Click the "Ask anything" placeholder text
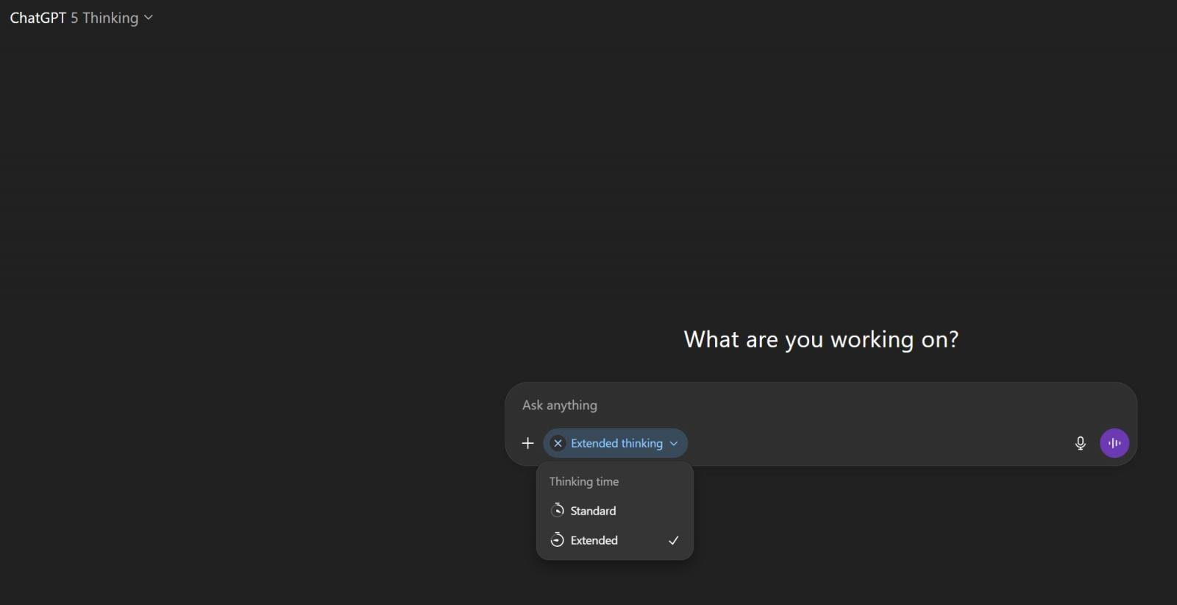 click(560, 405)
